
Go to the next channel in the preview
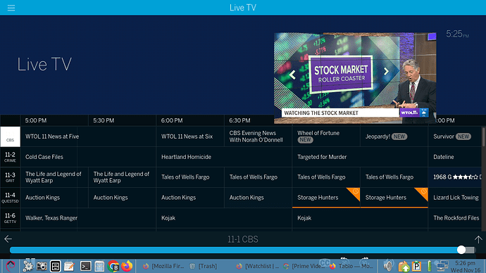tap(386, 72)
